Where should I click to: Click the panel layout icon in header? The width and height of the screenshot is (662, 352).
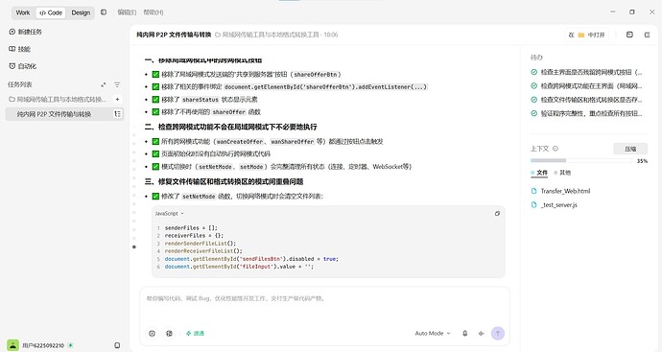click(x=629, y=35)
